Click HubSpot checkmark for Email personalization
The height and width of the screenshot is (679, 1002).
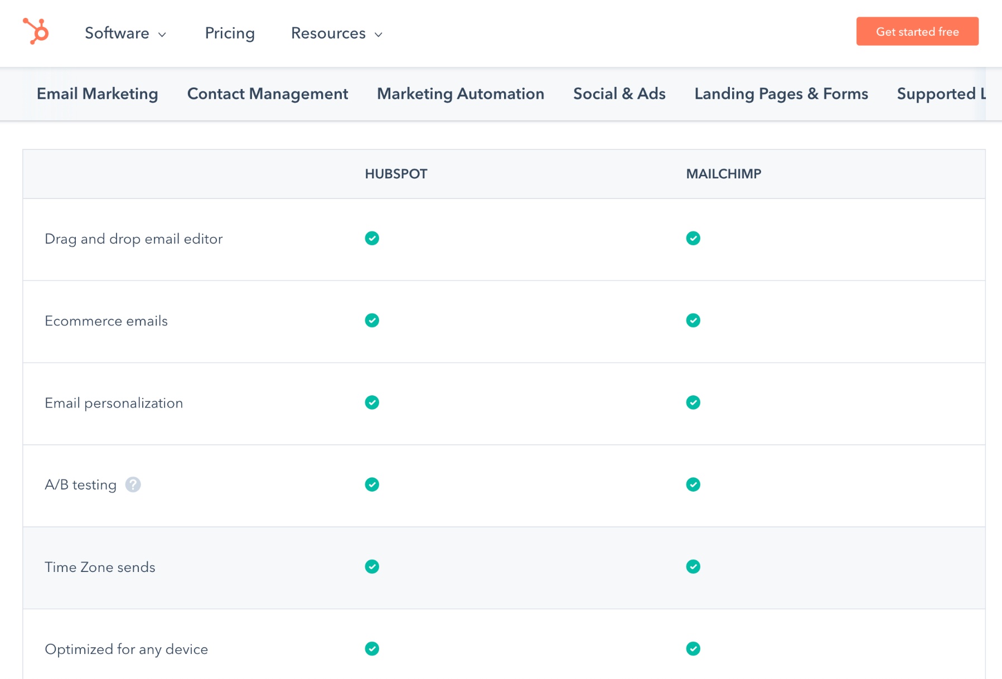(372, 402)
